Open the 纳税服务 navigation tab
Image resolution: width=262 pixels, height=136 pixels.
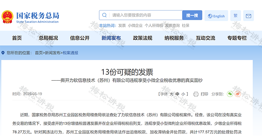point(174,38)
